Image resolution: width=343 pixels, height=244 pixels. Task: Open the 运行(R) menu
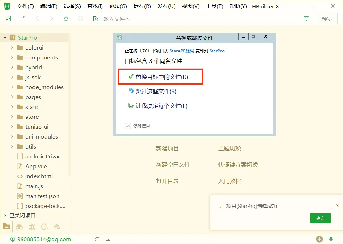[x=142, y=6]
